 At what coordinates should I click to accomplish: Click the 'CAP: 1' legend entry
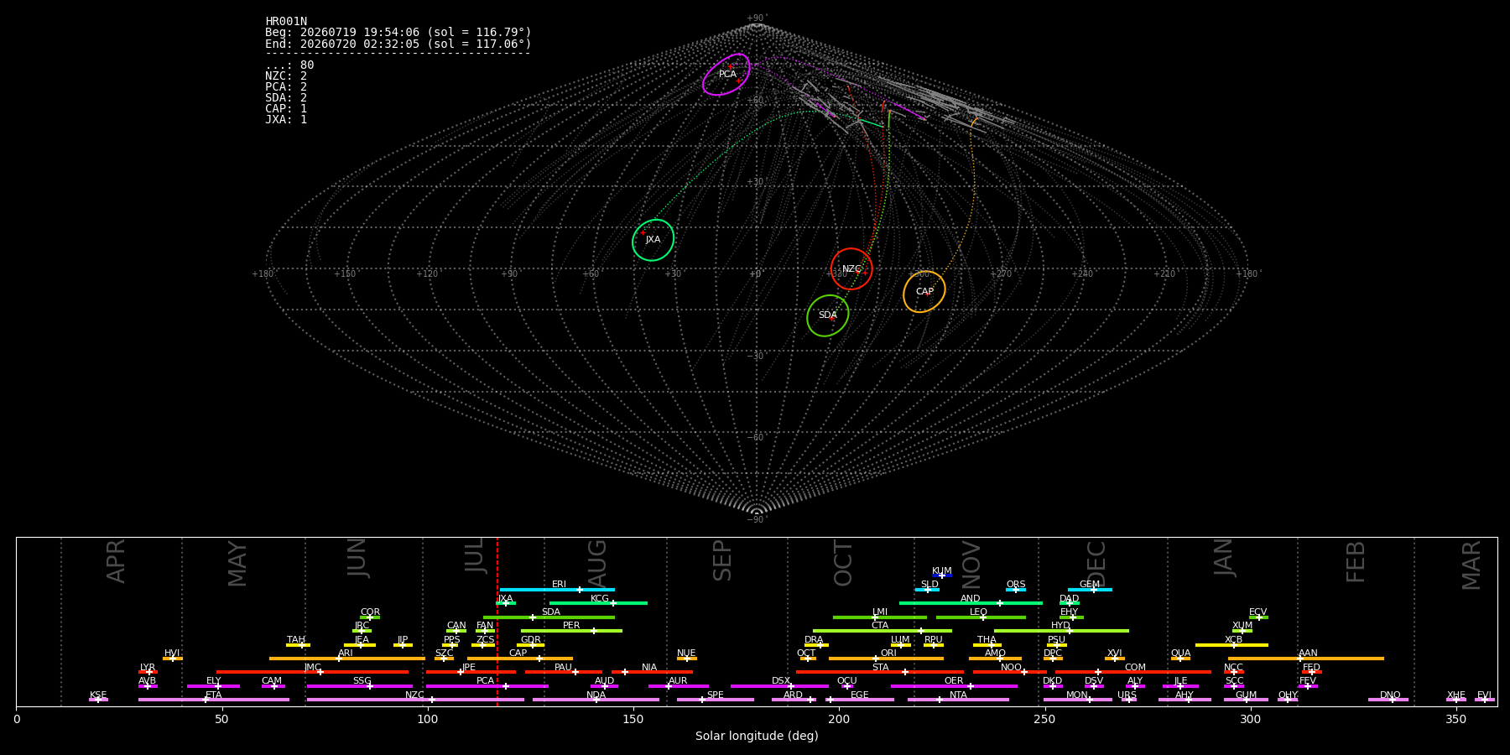click(286, 109)
